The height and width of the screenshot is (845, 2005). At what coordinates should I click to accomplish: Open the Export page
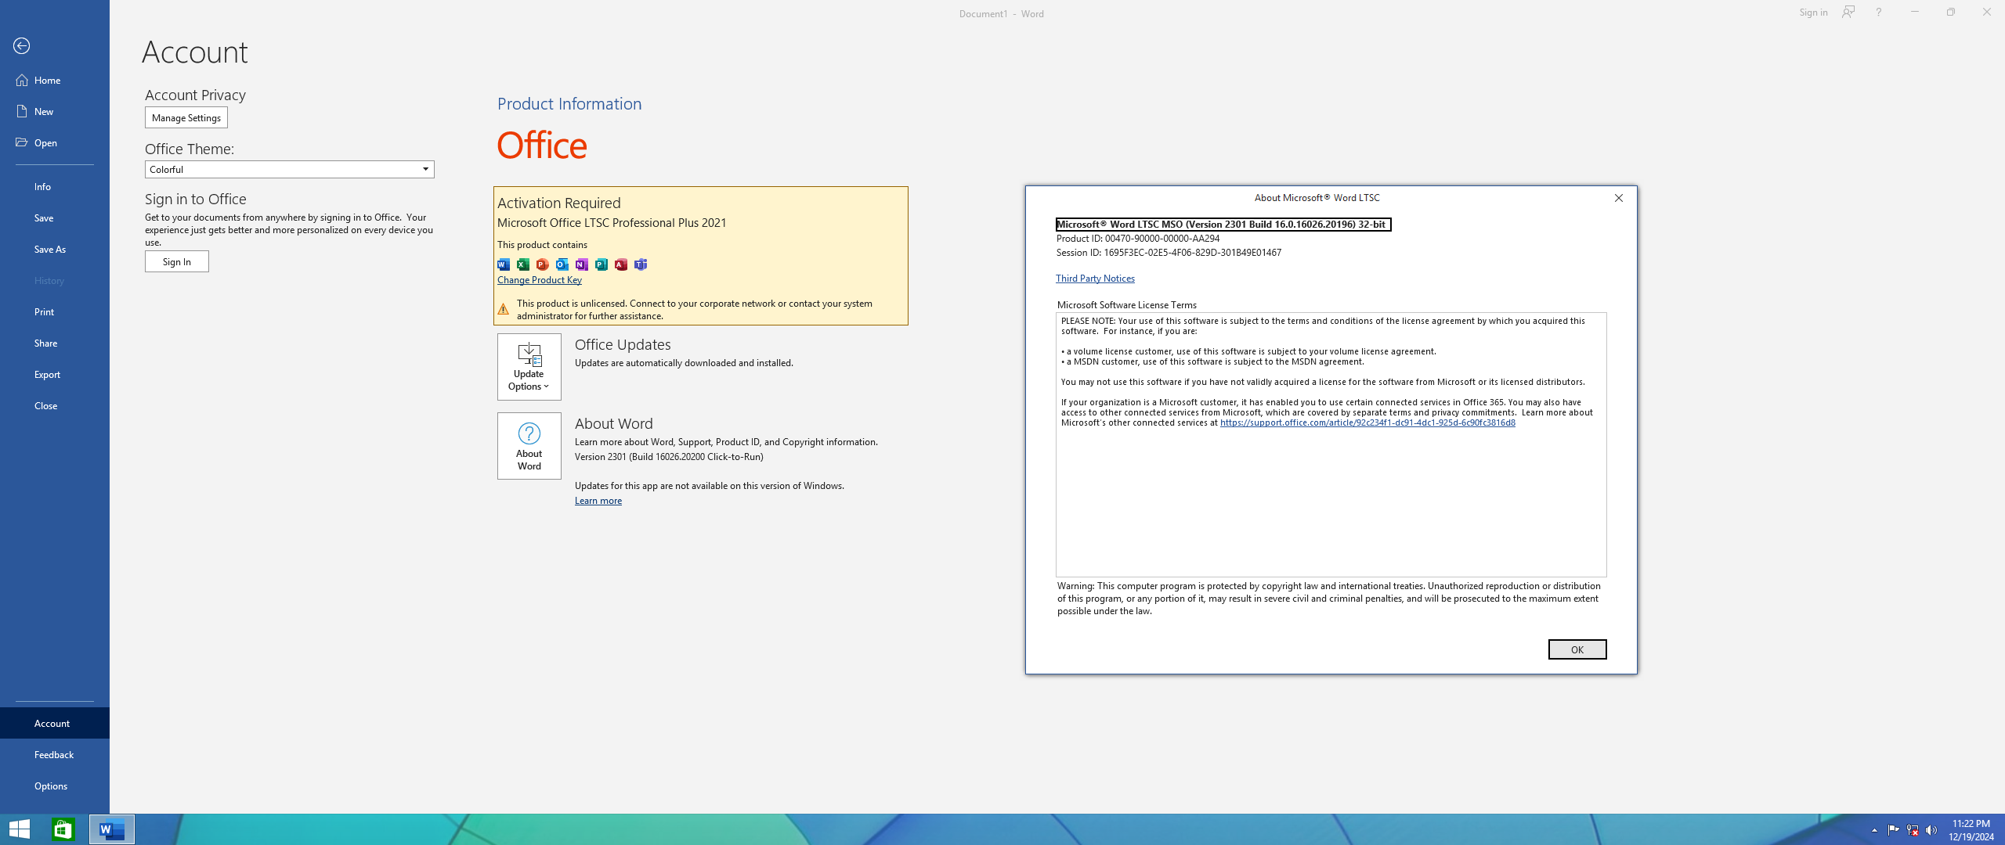coord(55,374)
